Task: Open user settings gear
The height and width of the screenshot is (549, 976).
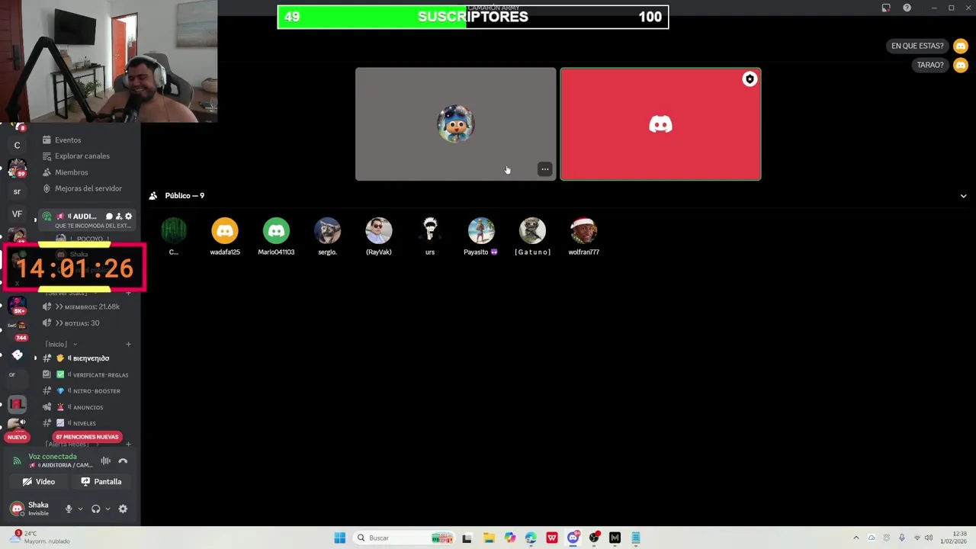Action: tap(123, 509)
